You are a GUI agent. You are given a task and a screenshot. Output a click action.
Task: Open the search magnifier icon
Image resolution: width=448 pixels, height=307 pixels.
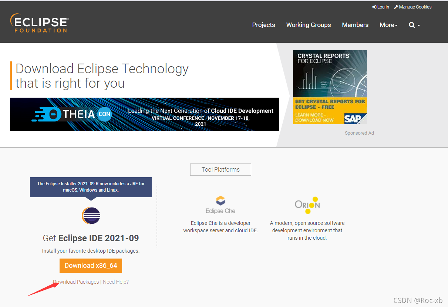coord(414,25)
